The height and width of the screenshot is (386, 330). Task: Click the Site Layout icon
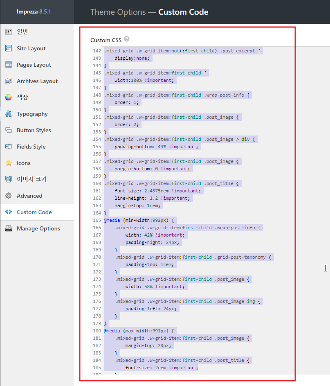(x=9, y=48)
